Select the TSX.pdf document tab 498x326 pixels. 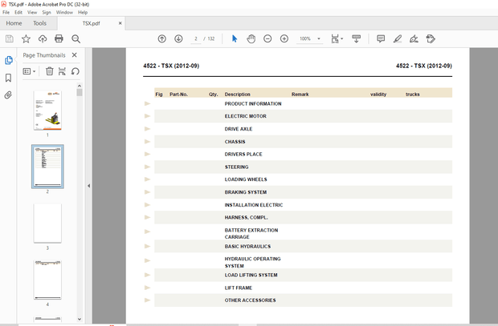(91, 23)
